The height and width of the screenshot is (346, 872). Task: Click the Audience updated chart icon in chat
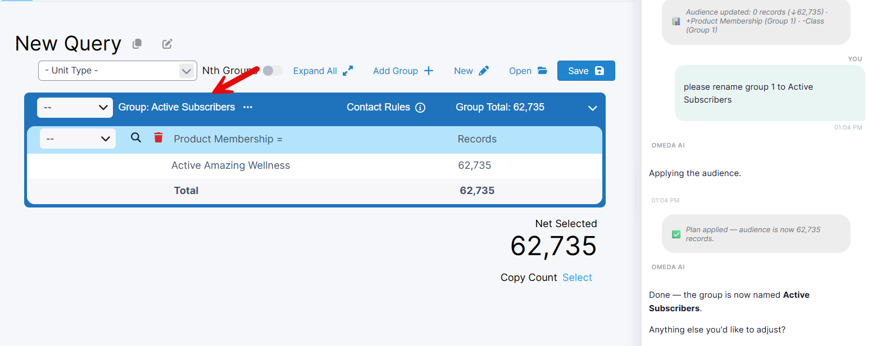[x=676, y=21]
